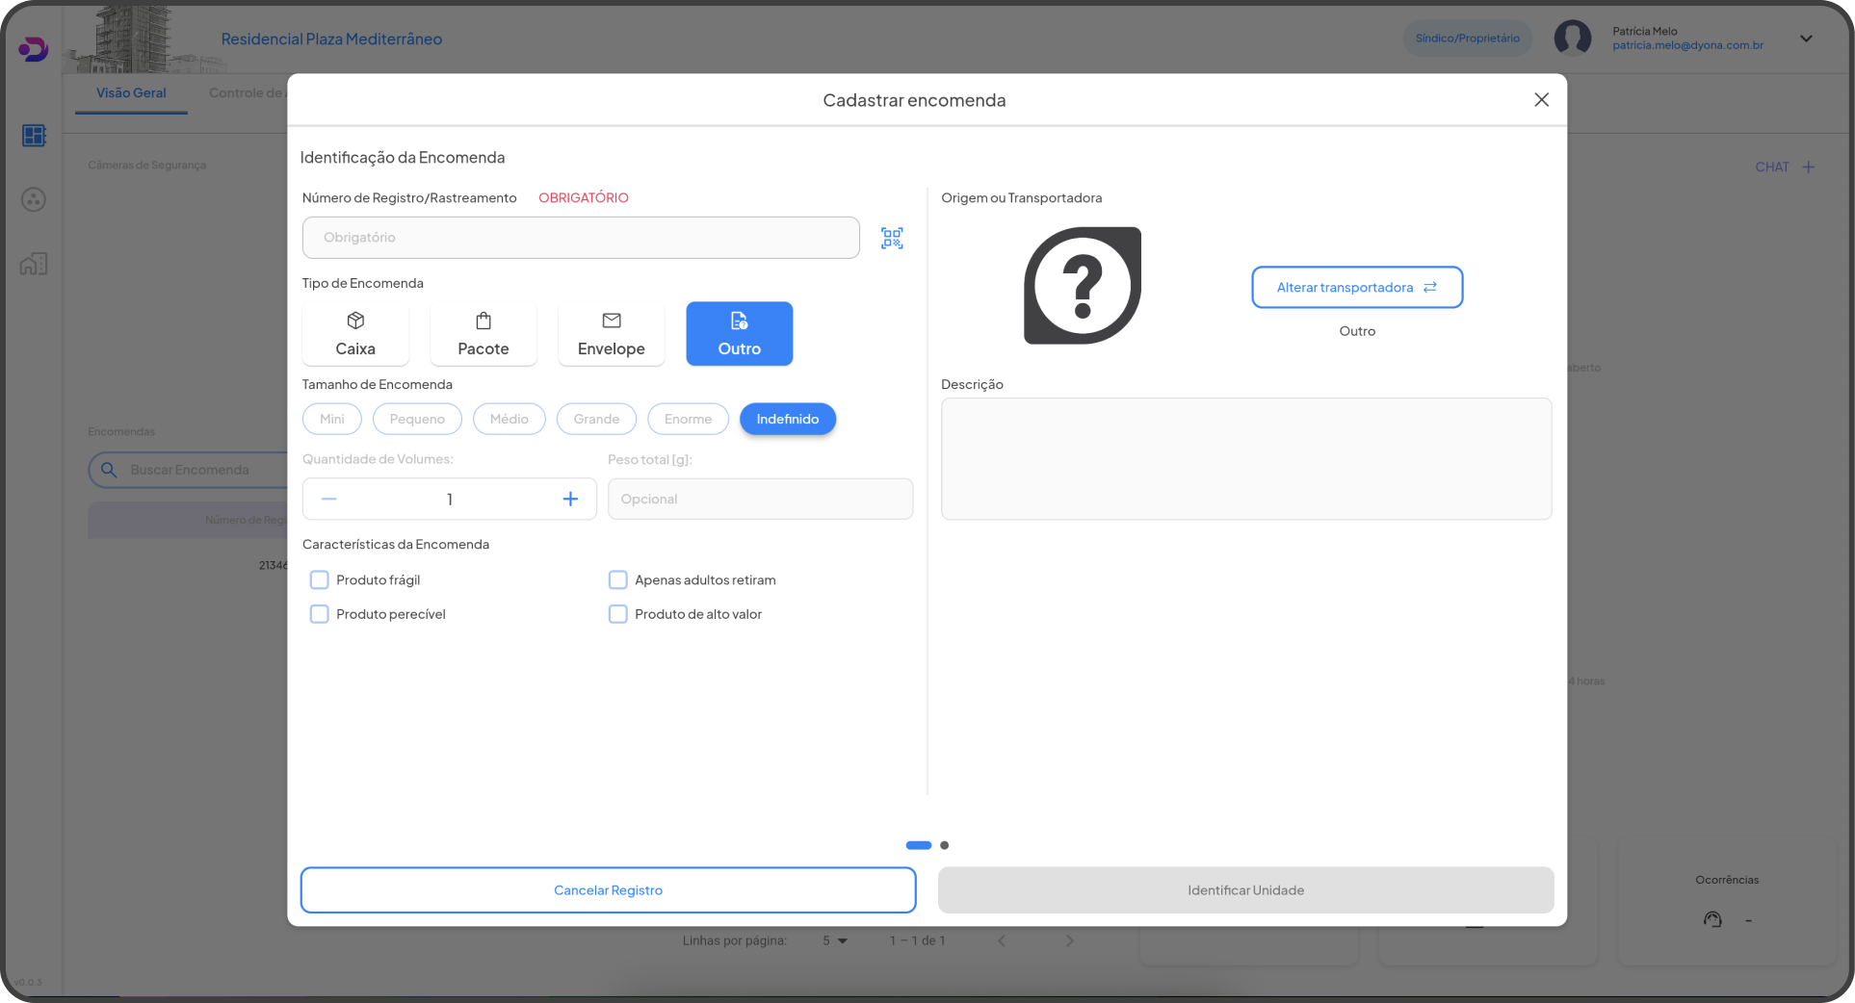This screenshot has height=1003, width=1855.
Task: Click Alterar transportadora button
Action: (1357, 287)
